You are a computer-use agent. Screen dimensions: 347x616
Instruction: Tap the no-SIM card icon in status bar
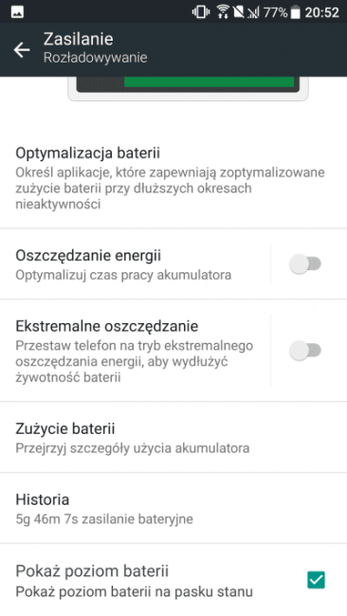[239, 12]
